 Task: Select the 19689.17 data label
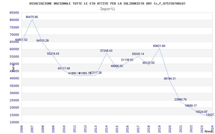point(191,106)
